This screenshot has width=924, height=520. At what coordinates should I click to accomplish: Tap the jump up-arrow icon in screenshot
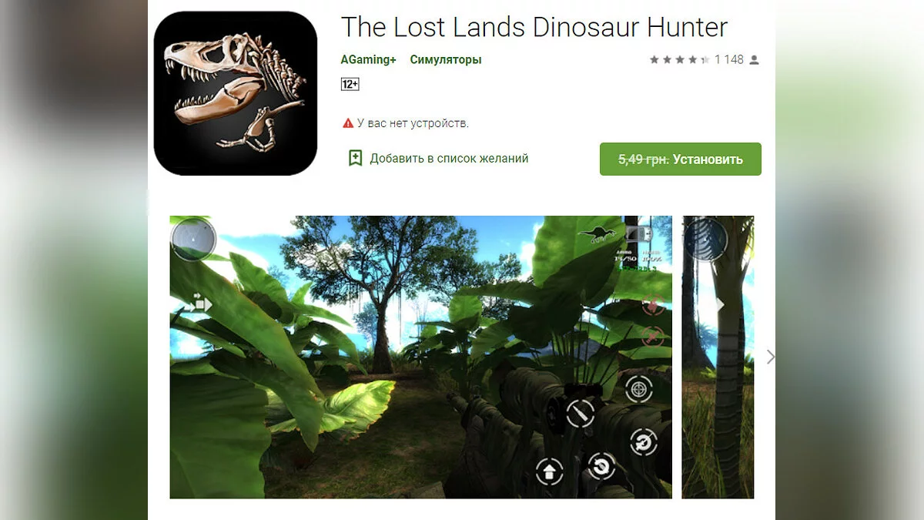point(550,471)
